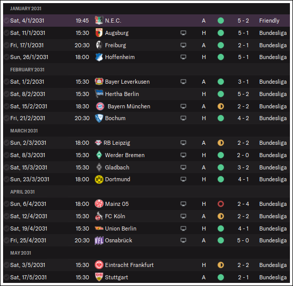Click the TV icon on the Mainz 05 row

[x=183, y=204]
